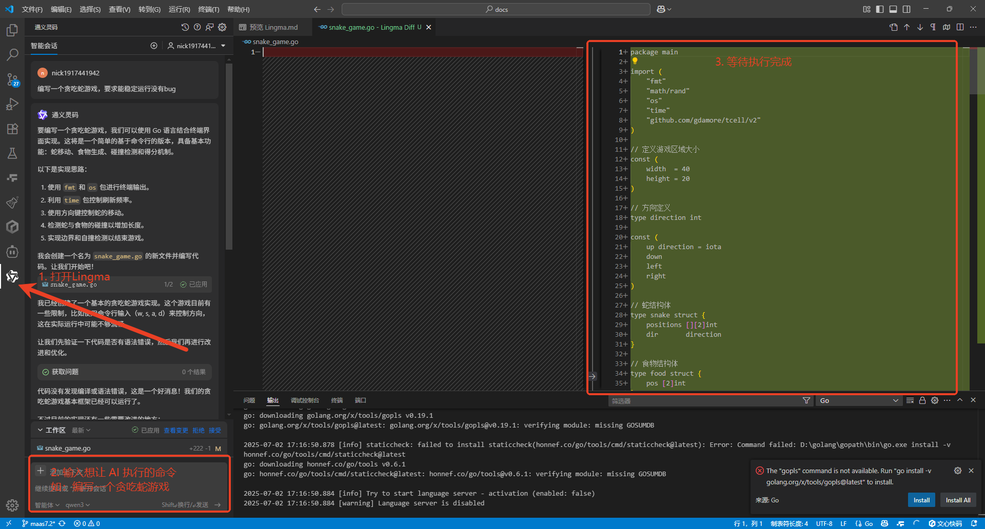Toggle primary side bar visibility
The width and height of the screenshot is (985, 529).
(880, 9)
